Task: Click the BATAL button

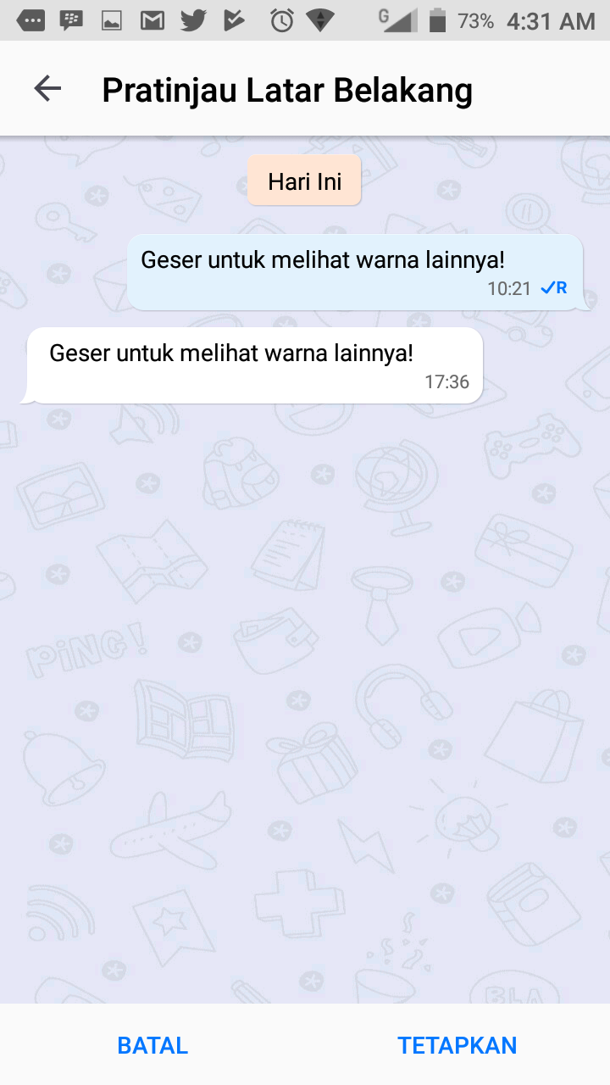Action: tap(152, 1045)
